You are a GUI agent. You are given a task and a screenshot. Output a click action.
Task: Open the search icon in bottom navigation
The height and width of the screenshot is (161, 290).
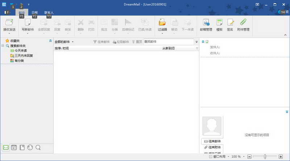point(38,147)
